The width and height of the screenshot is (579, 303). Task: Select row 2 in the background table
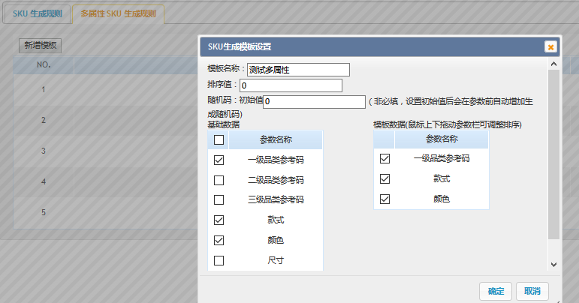pyautogui.click(x=44, y=120)
